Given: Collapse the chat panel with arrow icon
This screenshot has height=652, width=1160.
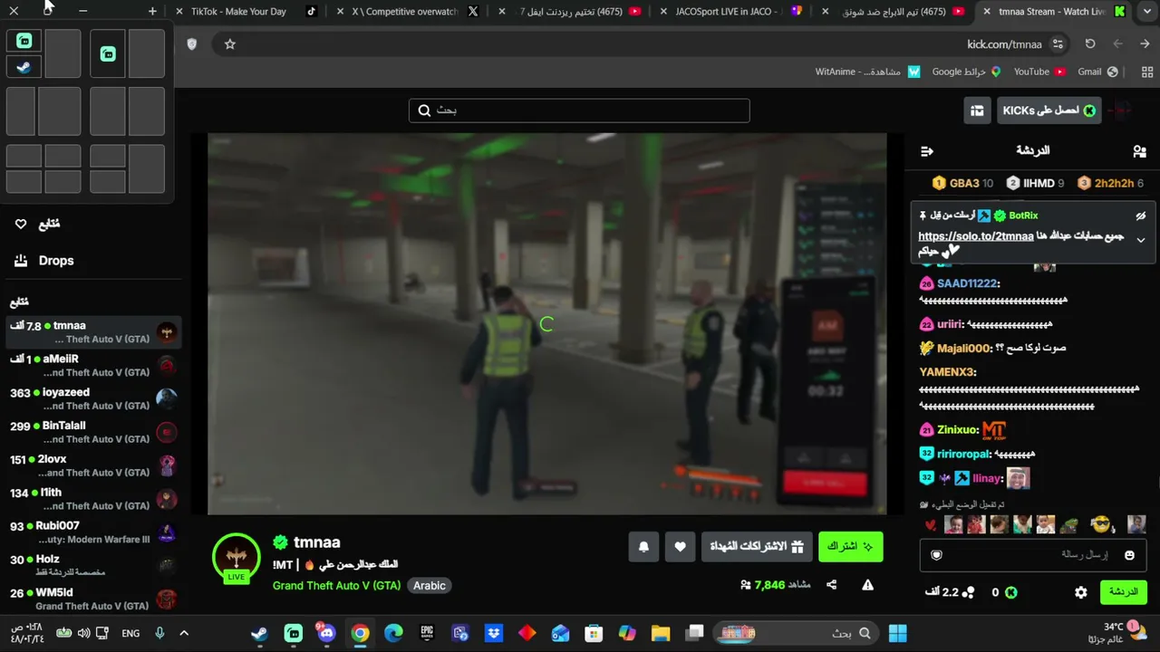Looking at the screenshot, I should coord(926,151).
